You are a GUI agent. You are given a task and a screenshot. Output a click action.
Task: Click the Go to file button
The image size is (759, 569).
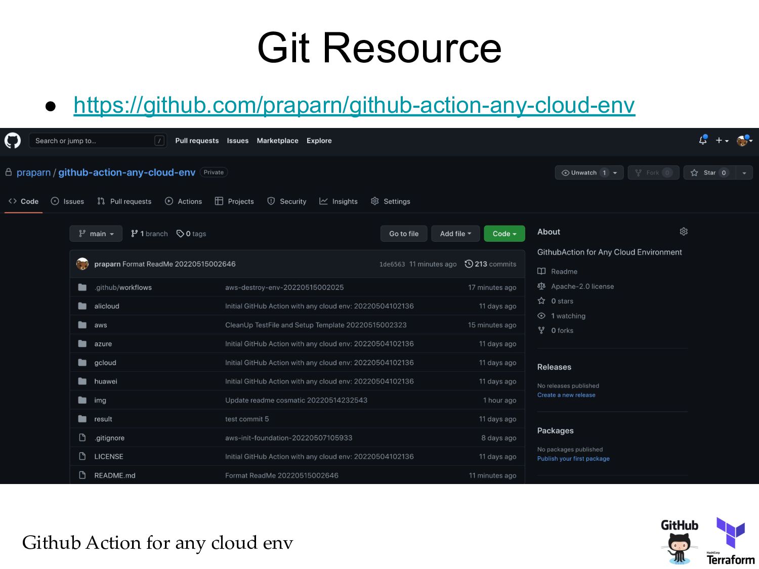point(404,234)
